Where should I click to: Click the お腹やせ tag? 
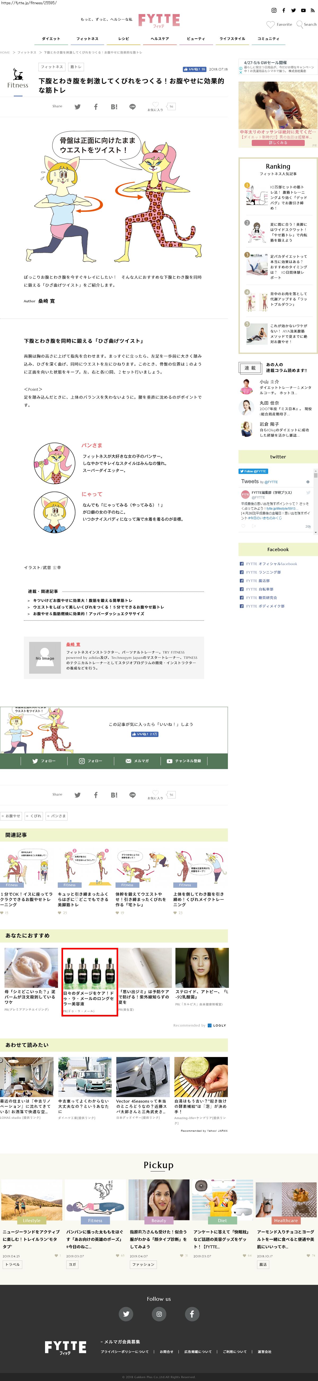[x=11, y=816]
